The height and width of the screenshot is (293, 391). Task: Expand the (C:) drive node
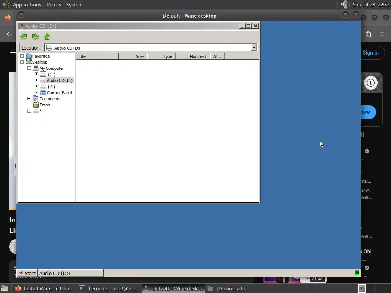coord(36,74)
